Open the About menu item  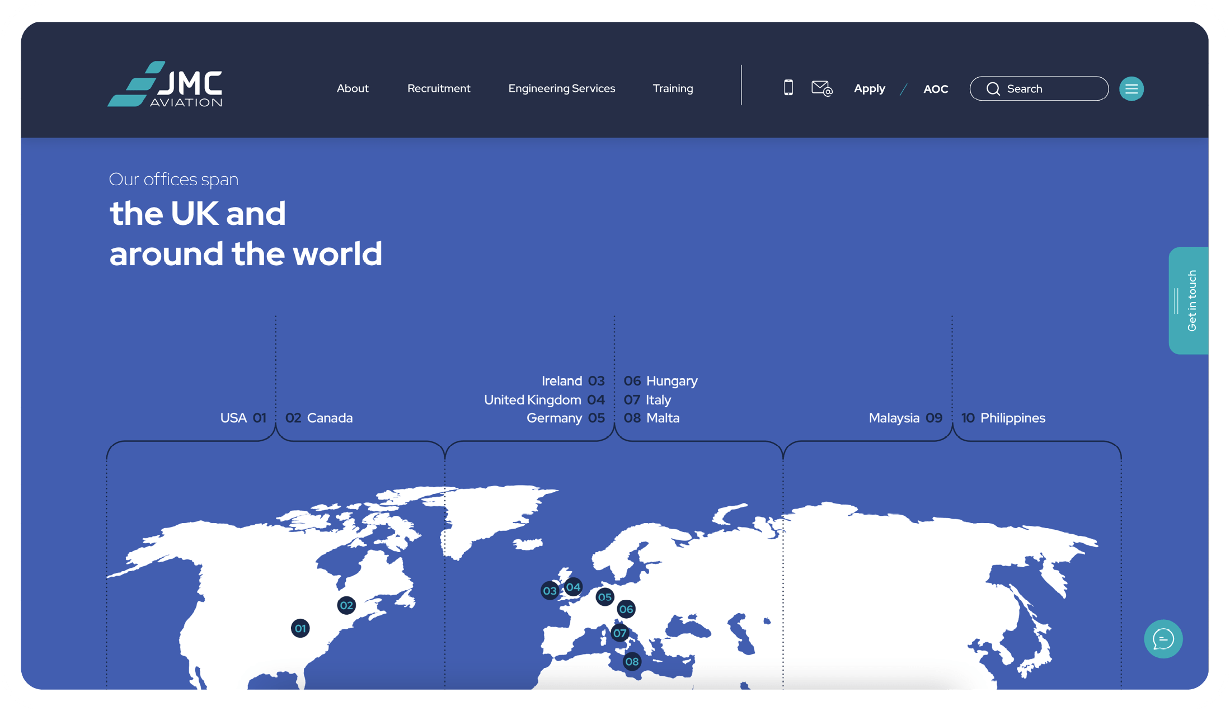[353, 88]
